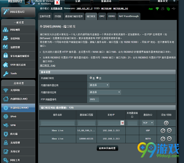Click the service name input field
The height and width of the screenshot is (163, 184).
(x=58, y=123)
